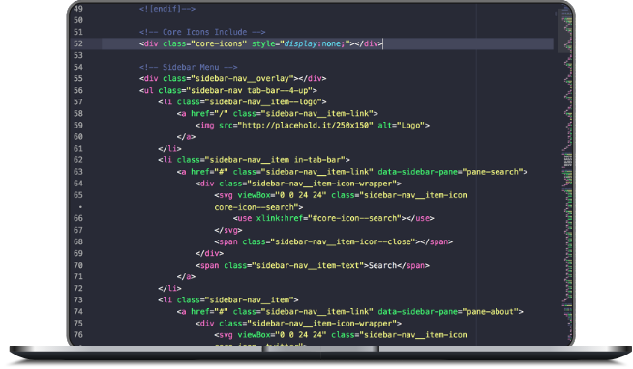The width and height of the screenshot is (633, 369).
Task: Click line number 59 in the gutter
Action: point(77,126)
